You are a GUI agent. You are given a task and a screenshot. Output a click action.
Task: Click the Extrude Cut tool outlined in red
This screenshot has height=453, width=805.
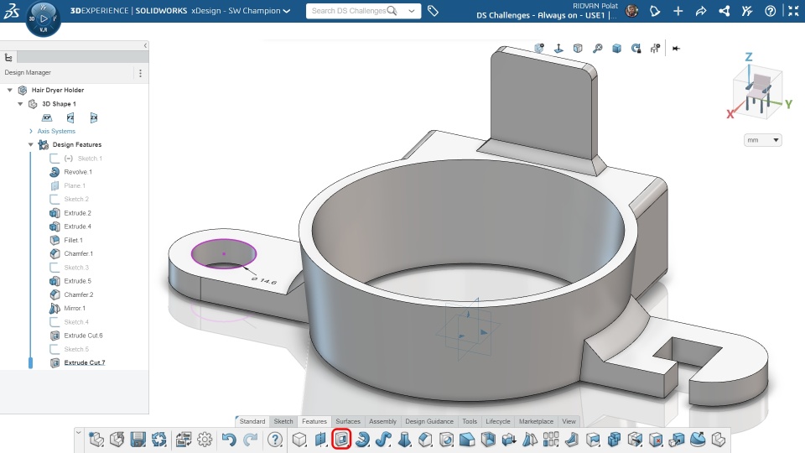point(341,440)
